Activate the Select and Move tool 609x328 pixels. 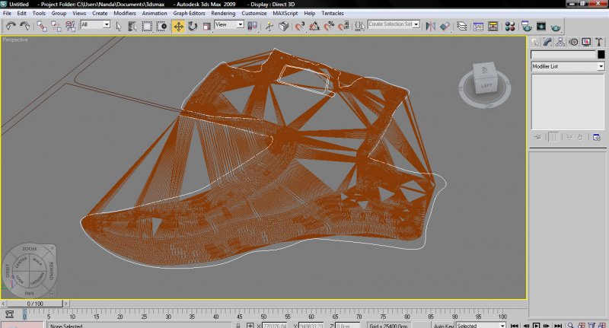(x=178, y=26)
